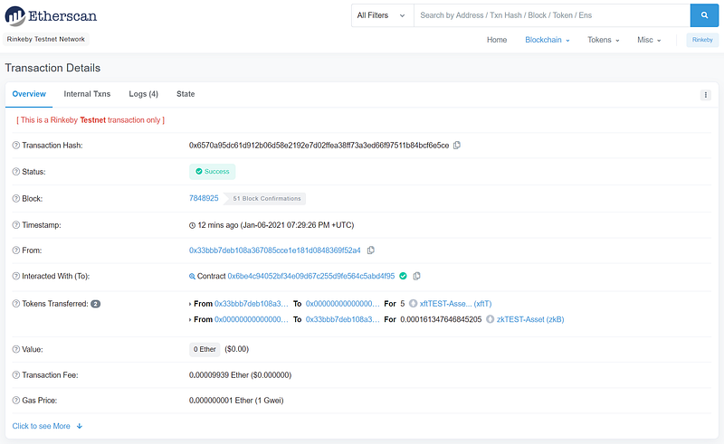724x444 pixels.
Task: Open block 7848925 link
Action: point(204,198)
